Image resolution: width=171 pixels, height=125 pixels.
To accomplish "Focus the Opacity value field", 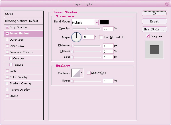I will 108,29.
